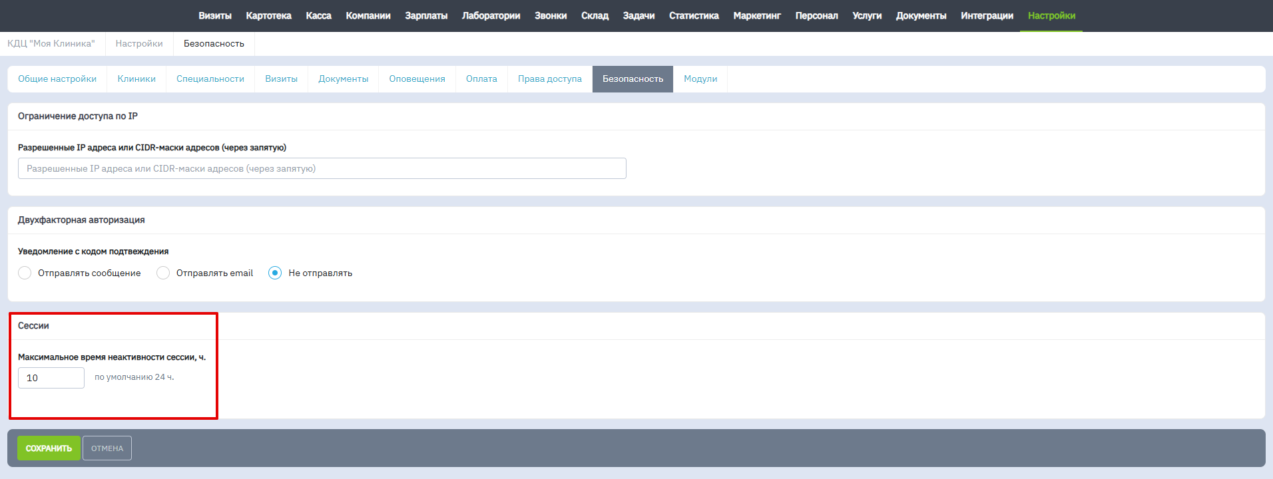Click the Безопасность breadcrumb
This screenshot has width=1273, height=479.
[214, 43]
